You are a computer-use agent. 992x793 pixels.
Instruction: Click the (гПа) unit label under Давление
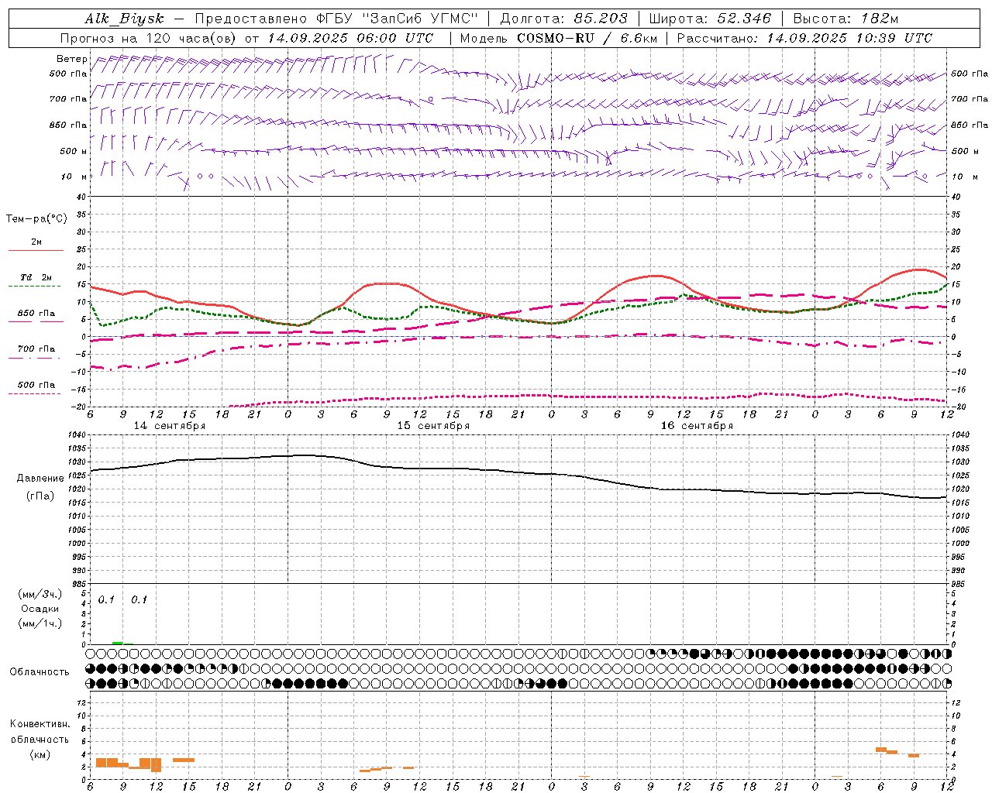40,496
